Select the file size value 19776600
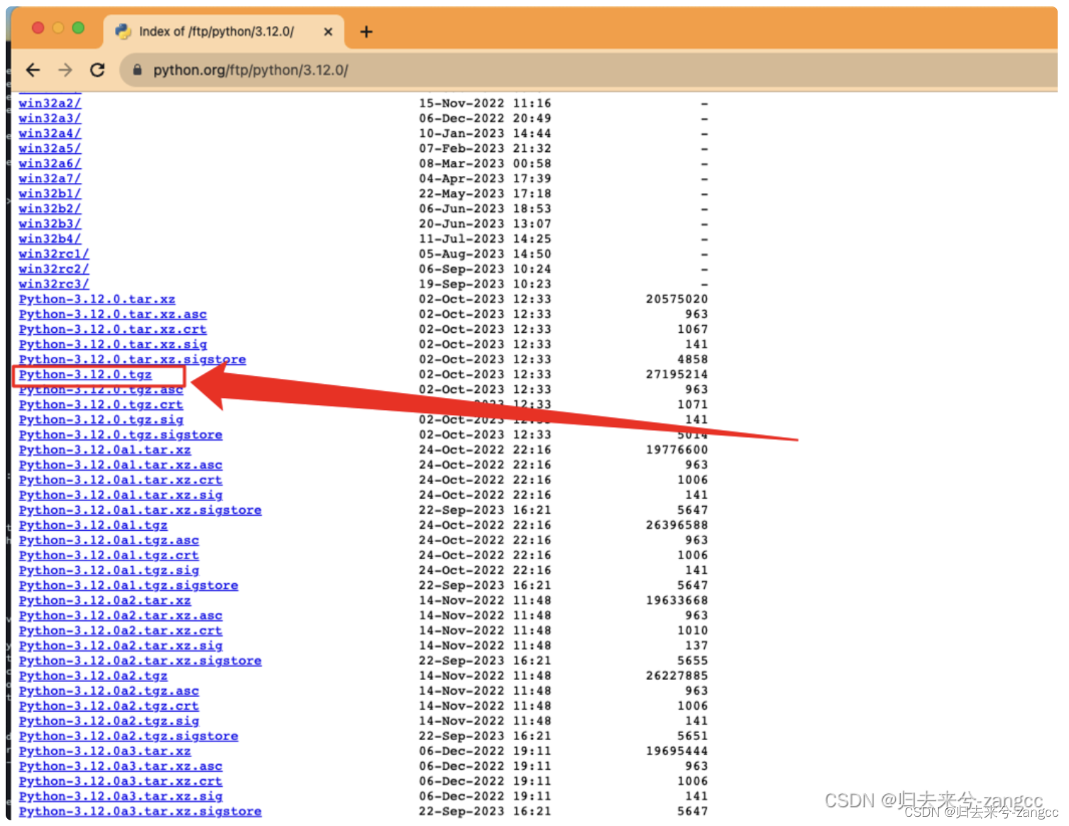The width and height of the screenshot is (1069, 826). pos(676,450)
